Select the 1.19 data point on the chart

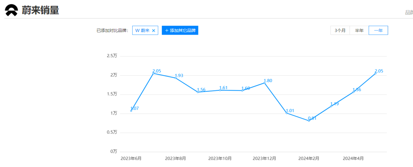pyautogui.click(x=331, y=106)
